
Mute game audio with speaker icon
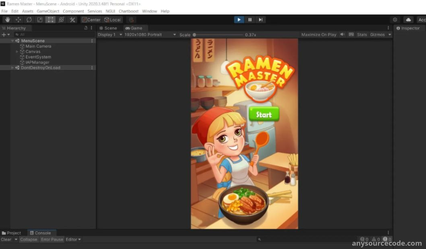click(x=342, y=35)
